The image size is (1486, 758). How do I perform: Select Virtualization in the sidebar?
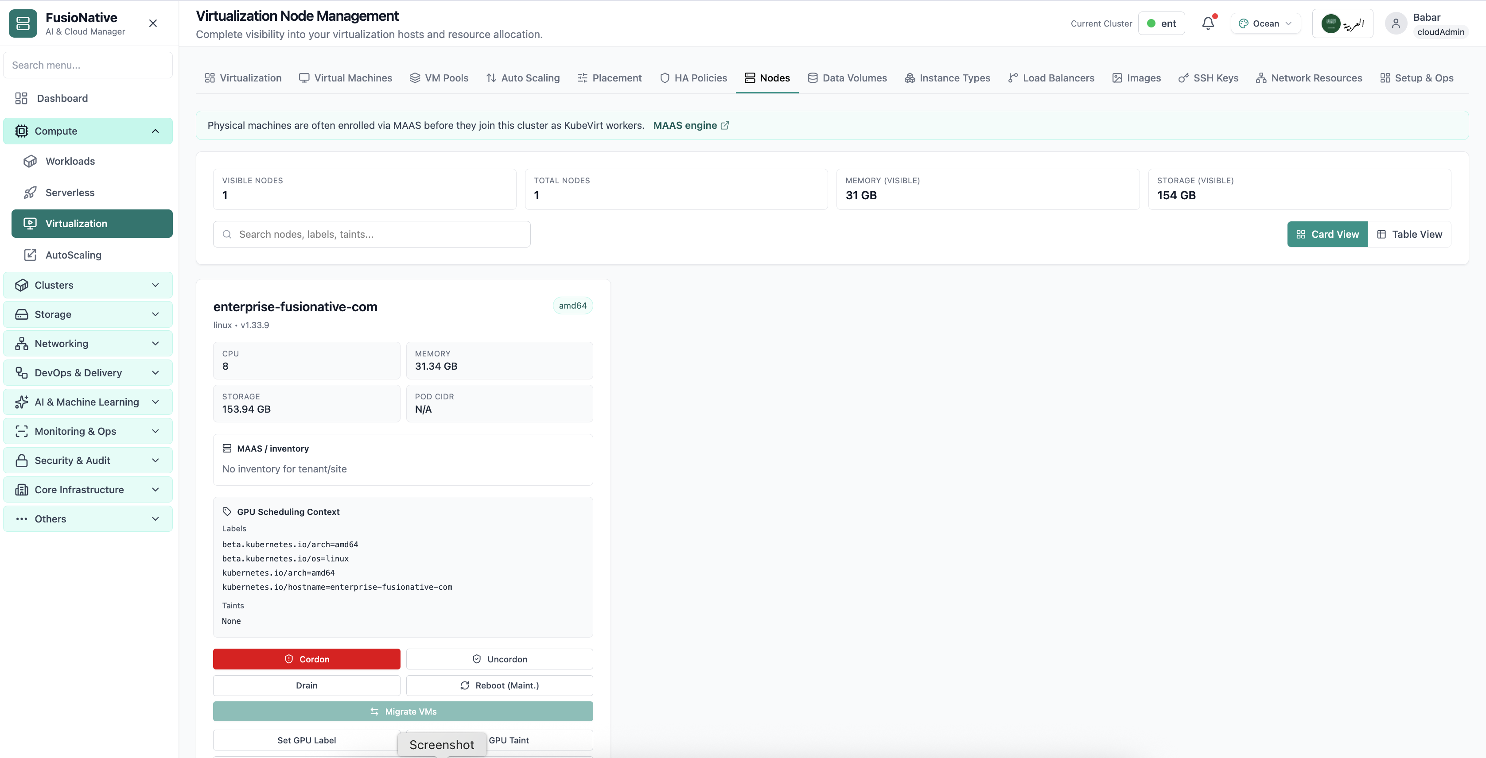(92, 224)
